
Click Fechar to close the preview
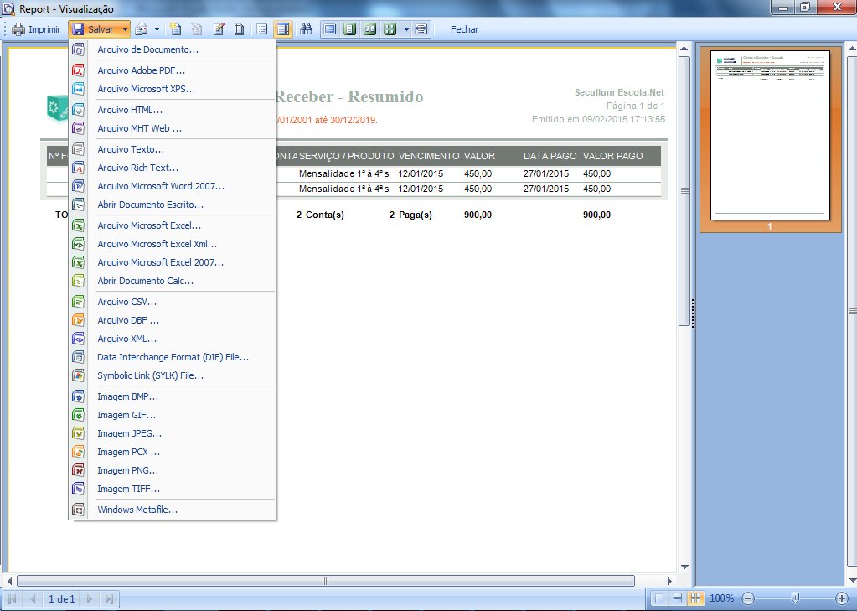pos(465,29)
